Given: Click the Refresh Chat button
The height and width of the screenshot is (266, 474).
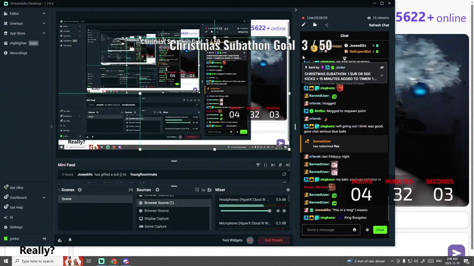Looking at the screenshot, I should click(379, 25).
